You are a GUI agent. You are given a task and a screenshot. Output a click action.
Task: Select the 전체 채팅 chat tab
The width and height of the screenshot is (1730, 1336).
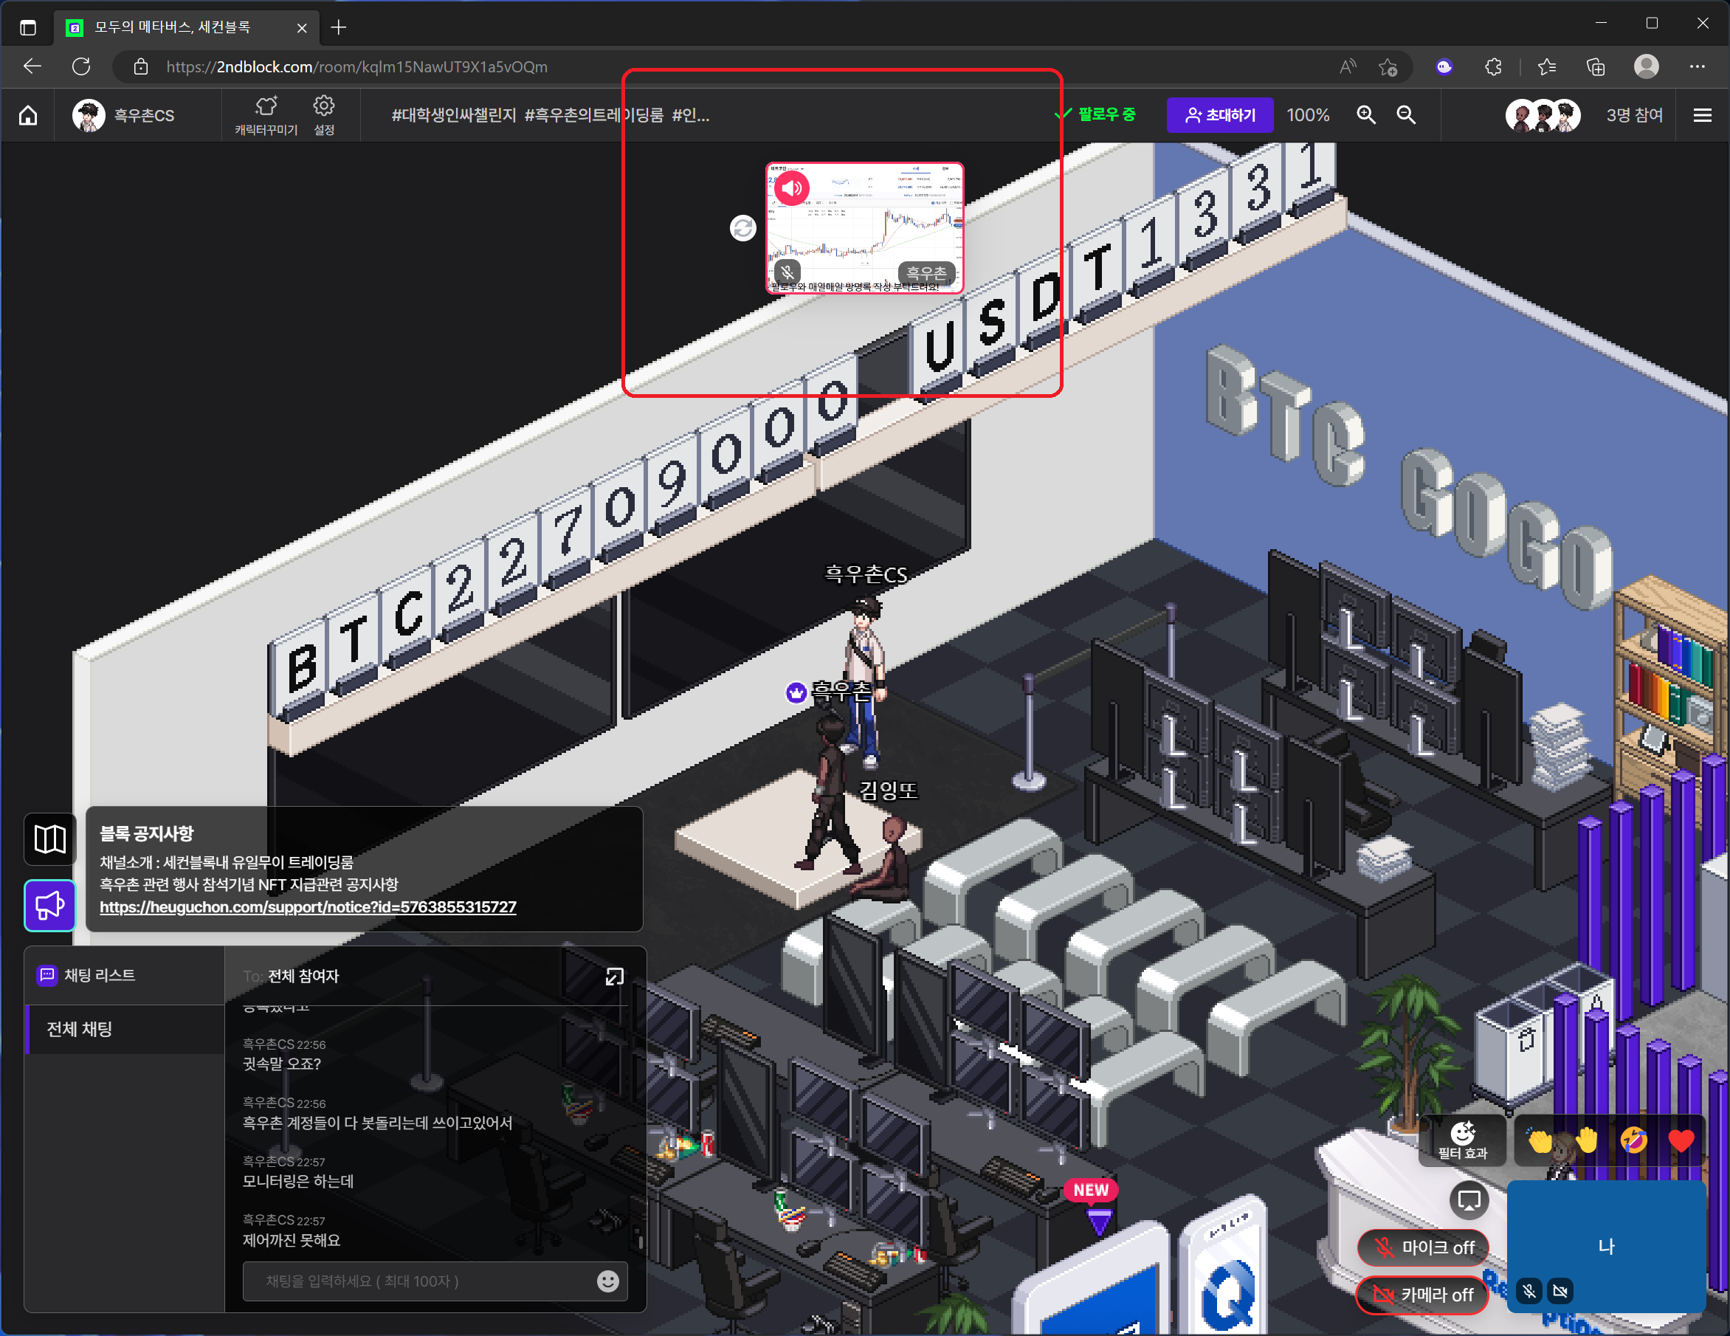pyautogui.click(x=79, y=1030)
